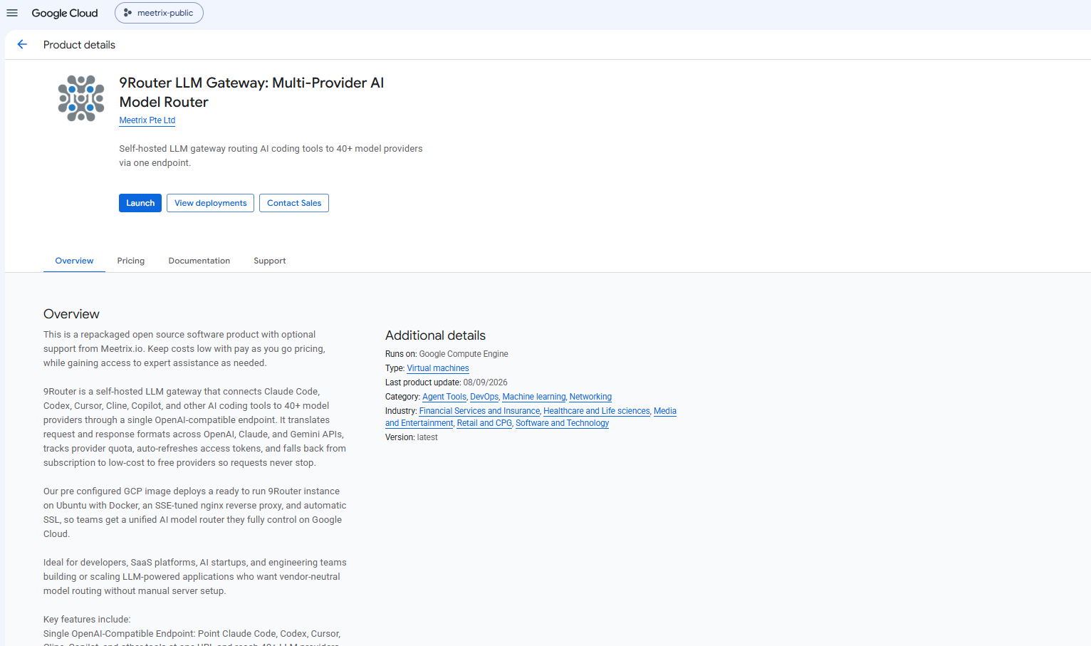This screenshot has width=1091, height=646.
Task: Switch to the Documentation tab
Action: click(x=199, y=261)
